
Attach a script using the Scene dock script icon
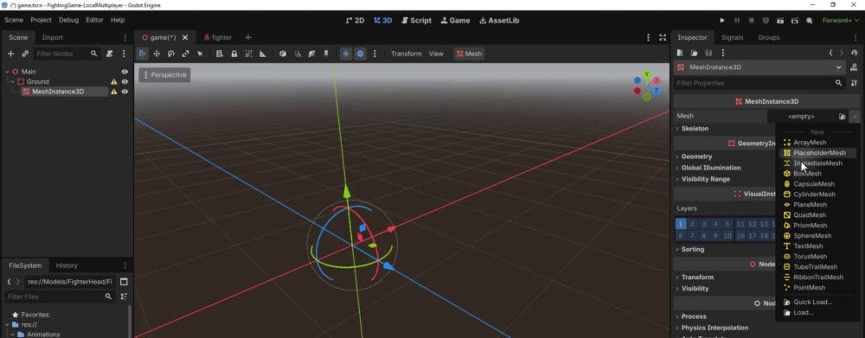pyautogui.click(x=109, y=54)
